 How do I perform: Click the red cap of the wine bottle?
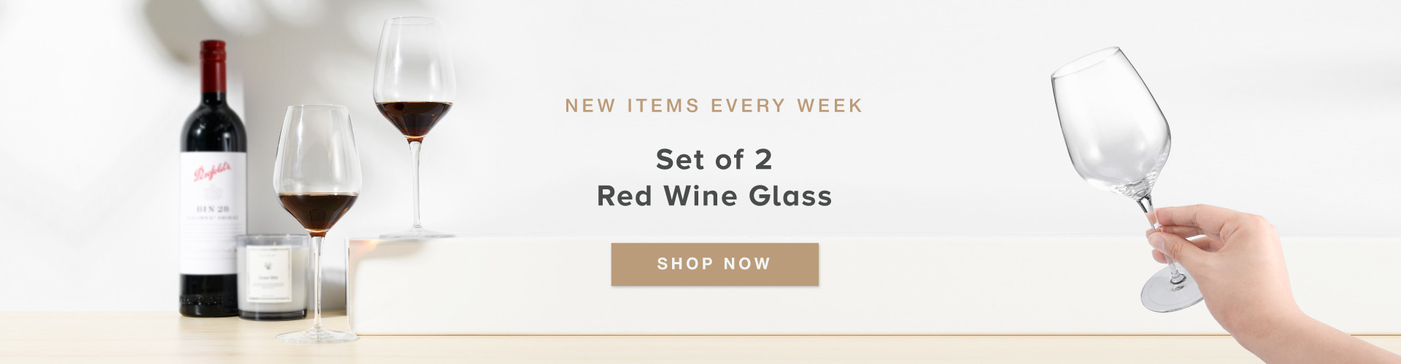(213, 58)
